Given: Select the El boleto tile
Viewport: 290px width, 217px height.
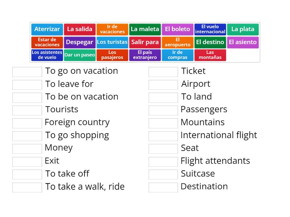Looking at the screenshot, I should pyautogui.click(x=177, y=29).
